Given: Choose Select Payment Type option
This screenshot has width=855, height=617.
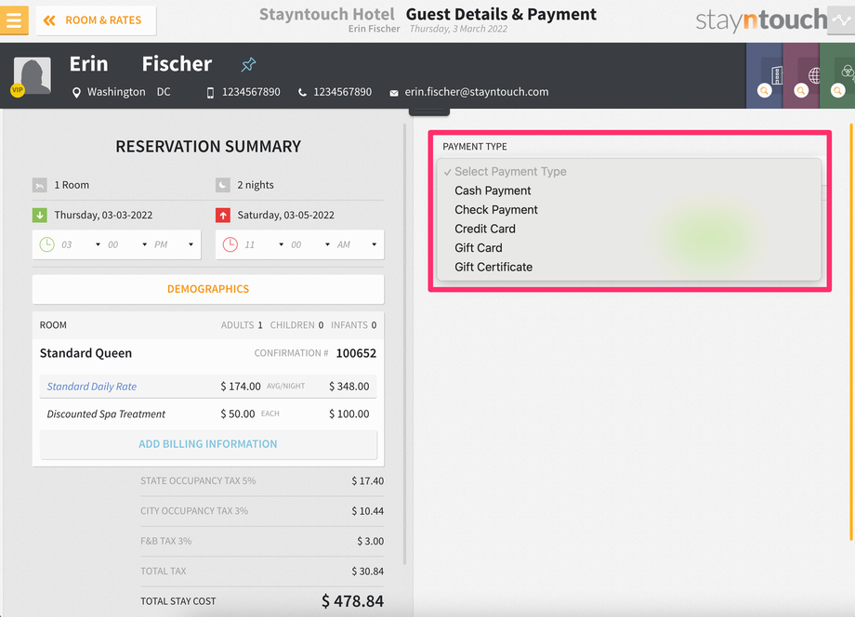Looking at the screenshot, I should pyautogui.click(x=510, y=172).
